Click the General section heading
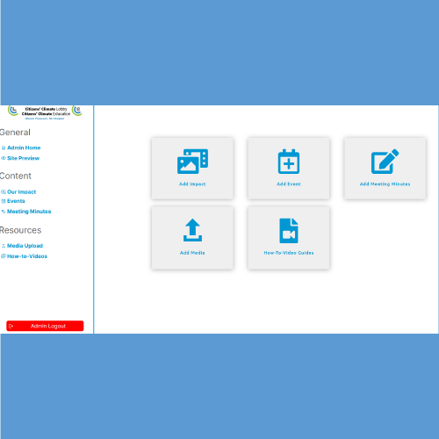 pyautogui.click(x=15, y=133)
